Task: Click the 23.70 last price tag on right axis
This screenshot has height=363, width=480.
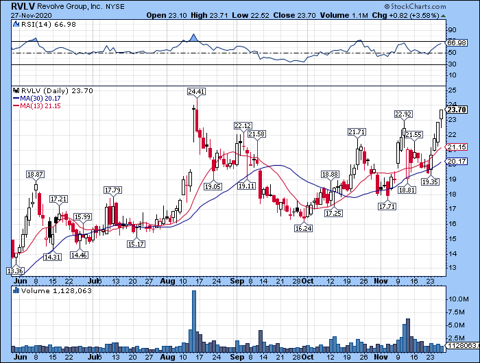Action: click(457, 110)
